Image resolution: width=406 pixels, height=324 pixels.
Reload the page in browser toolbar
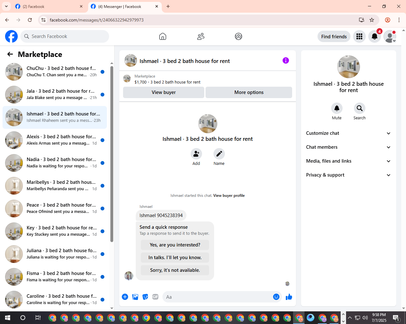[30, 20]
